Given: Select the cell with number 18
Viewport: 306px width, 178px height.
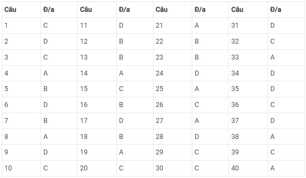Looking at the screenshot, I should click(97, 137).
